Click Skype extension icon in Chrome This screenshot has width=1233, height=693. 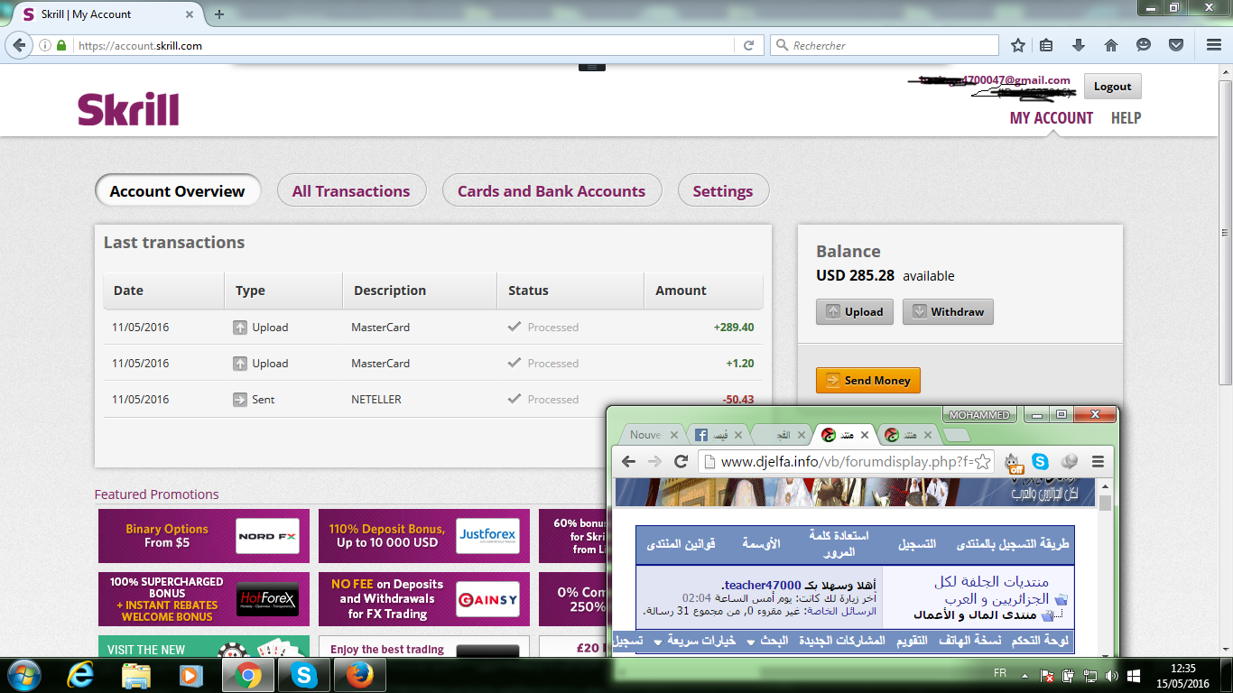coord(1041,461)
